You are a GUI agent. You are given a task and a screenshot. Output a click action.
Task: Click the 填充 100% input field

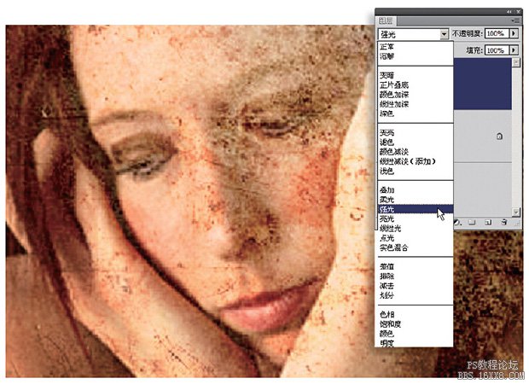coord(497,50)
